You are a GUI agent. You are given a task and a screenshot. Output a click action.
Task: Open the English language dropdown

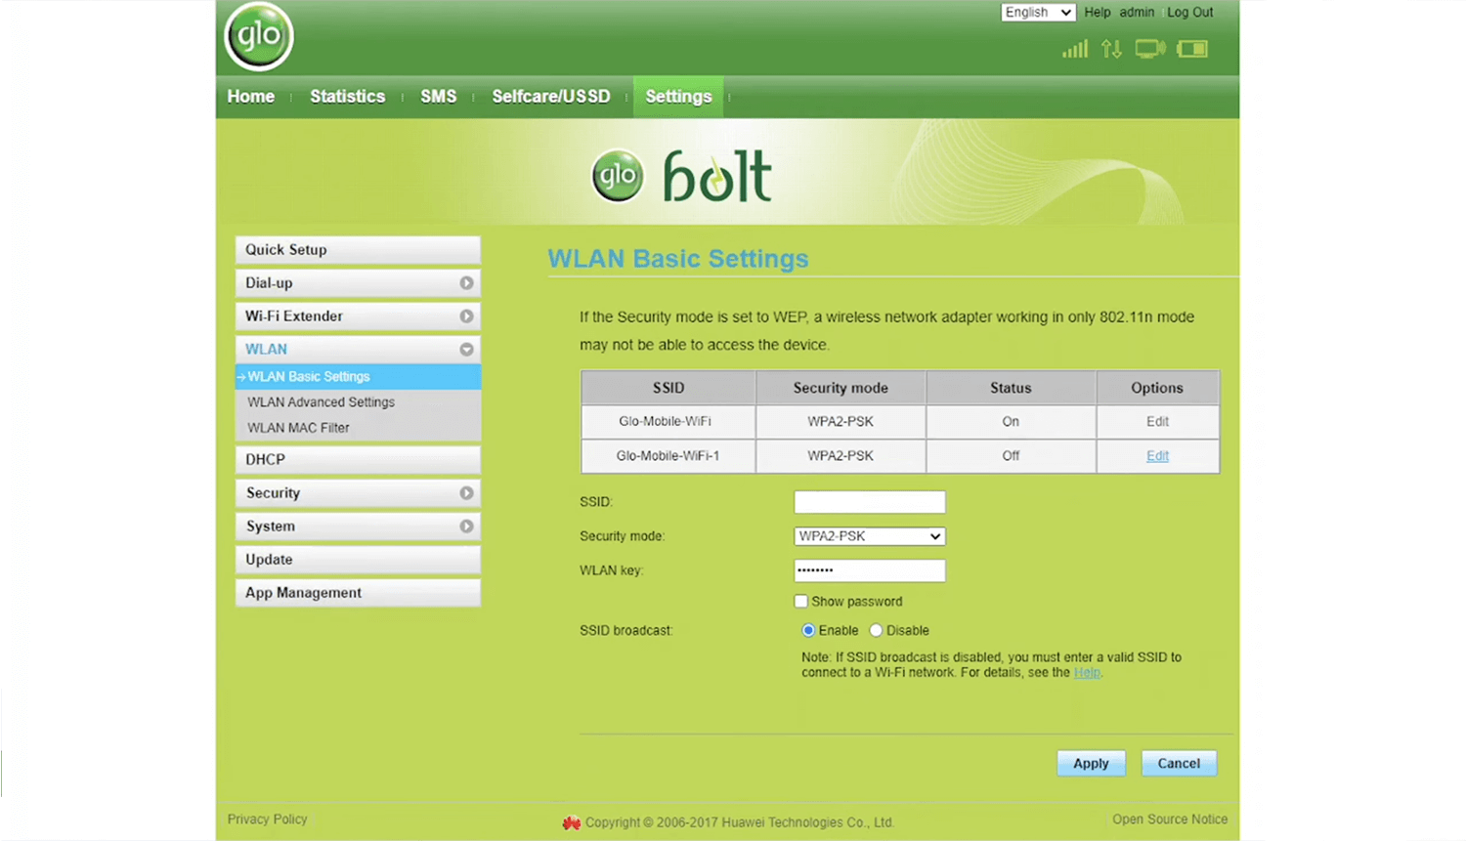tap(1037, 13)
